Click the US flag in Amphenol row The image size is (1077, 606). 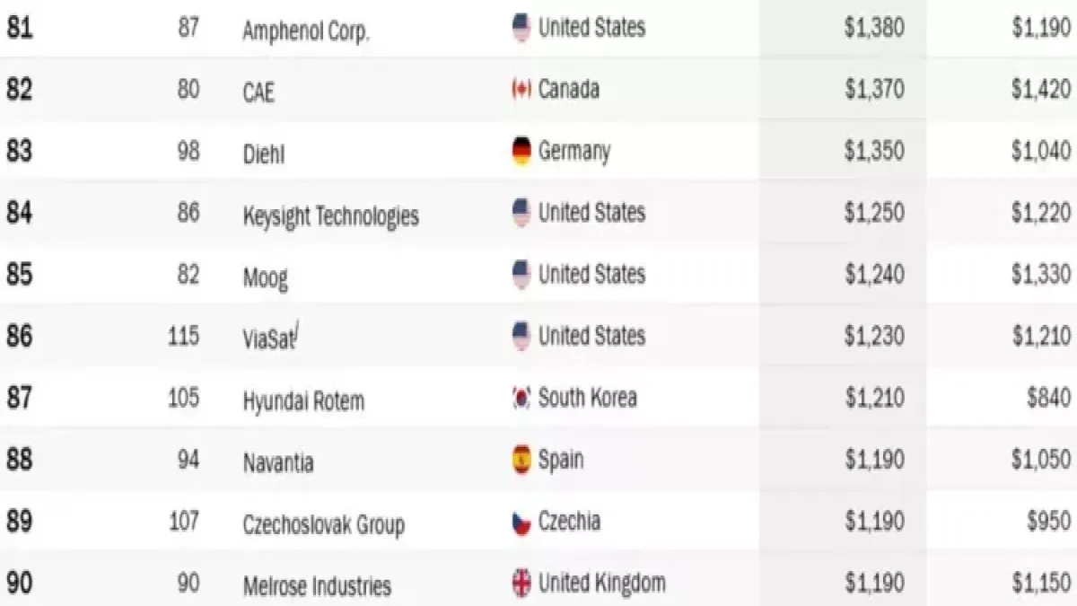point(521,28)
